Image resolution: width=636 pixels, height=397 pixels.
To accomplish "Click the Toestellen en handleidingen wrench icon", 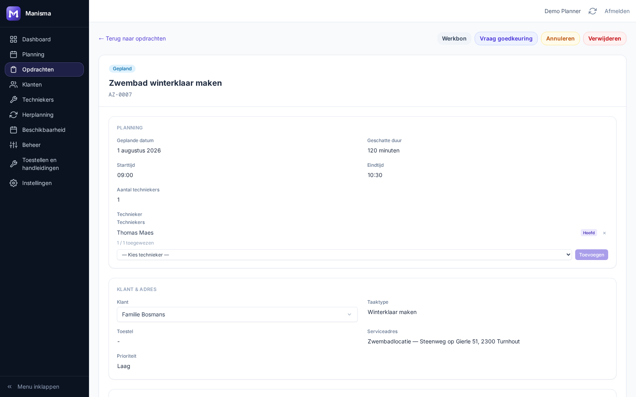I will coord(14,164).
